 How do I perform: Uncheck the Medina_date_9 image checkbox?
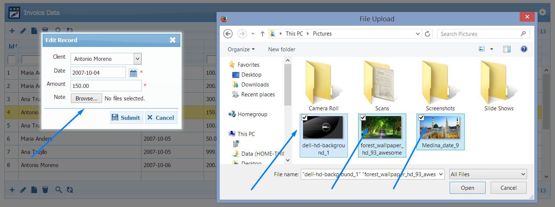click(x=421, y=118)
